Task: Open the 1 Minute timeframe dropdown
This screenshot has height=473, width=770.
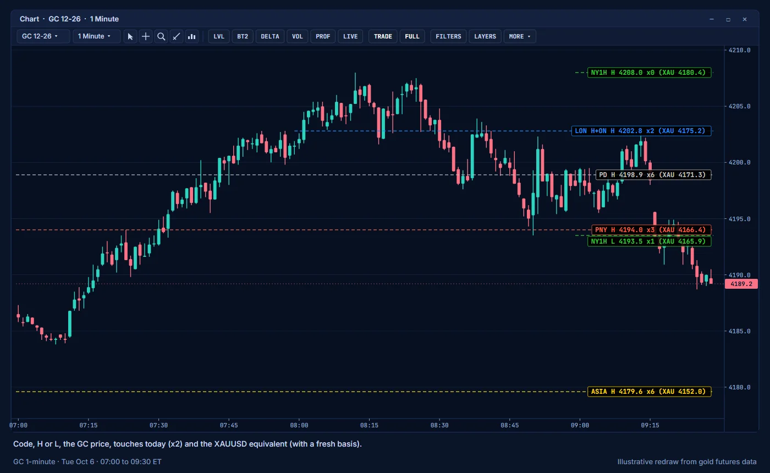Action: [x=97, y=36]
